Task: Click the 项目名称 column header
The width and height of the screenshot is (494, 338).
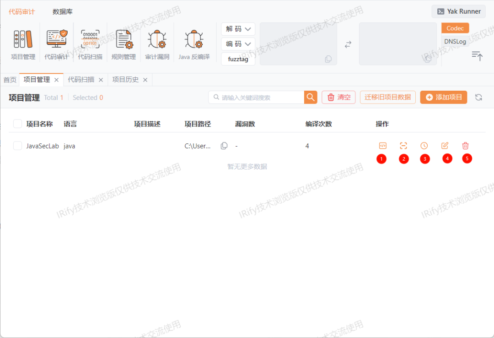Action: click(39, 124)
